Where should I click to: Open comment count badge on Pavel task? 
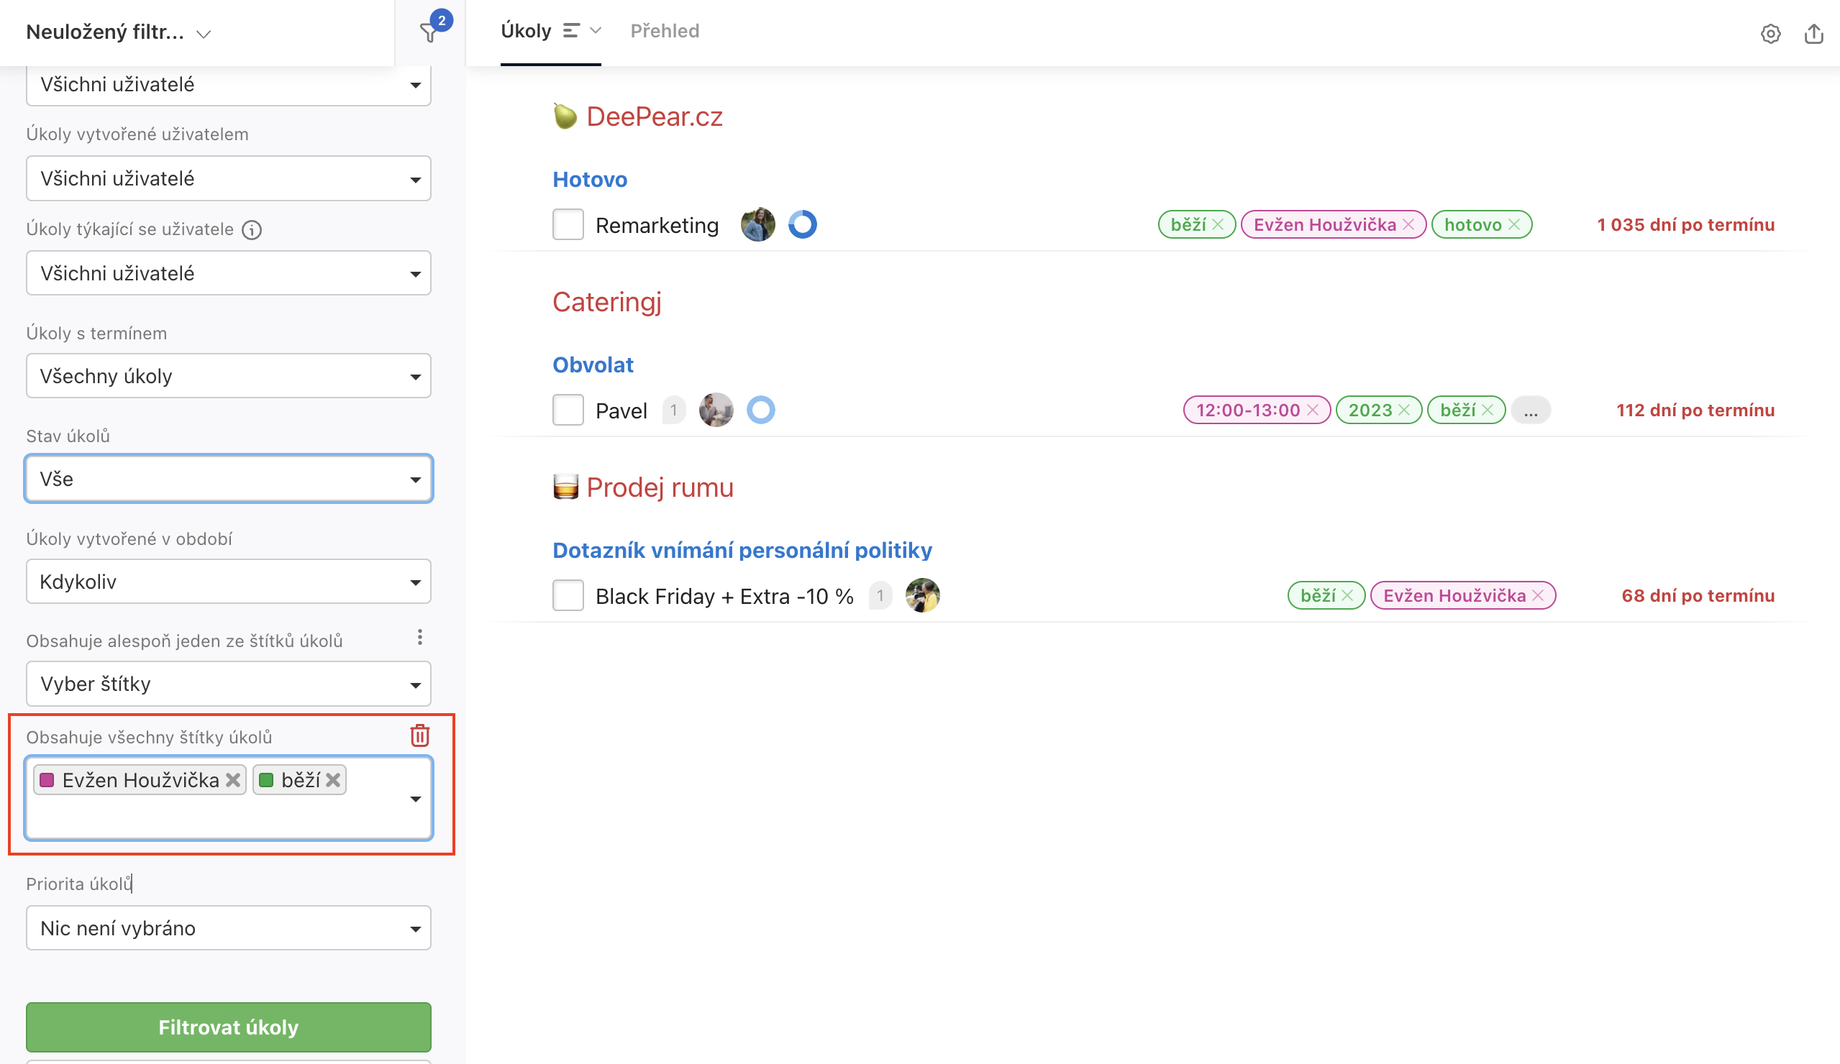coord(674,410)
